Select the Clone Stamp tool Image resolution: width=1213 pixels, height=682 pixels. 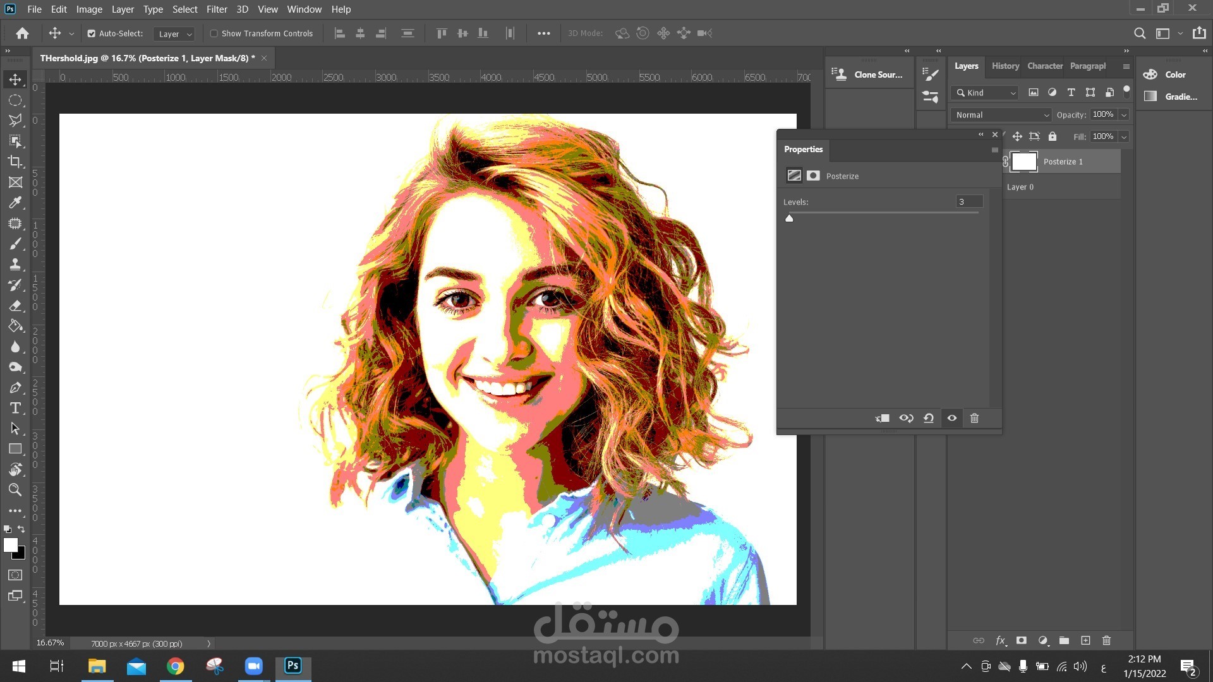coord(15,265)
